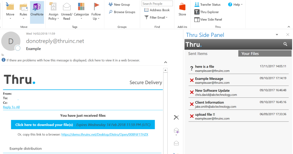Click into the Search People field

[x=157, y=4]
